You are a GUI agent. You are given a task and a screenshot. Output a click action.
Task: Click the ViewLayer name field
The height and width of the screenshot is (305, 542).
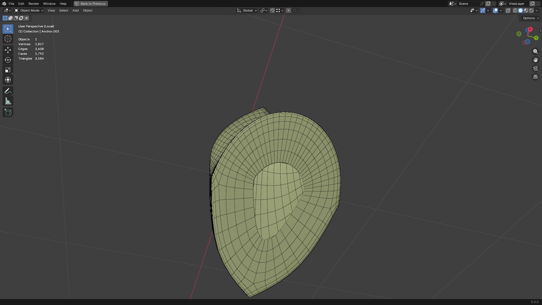[x=518, y=4]
